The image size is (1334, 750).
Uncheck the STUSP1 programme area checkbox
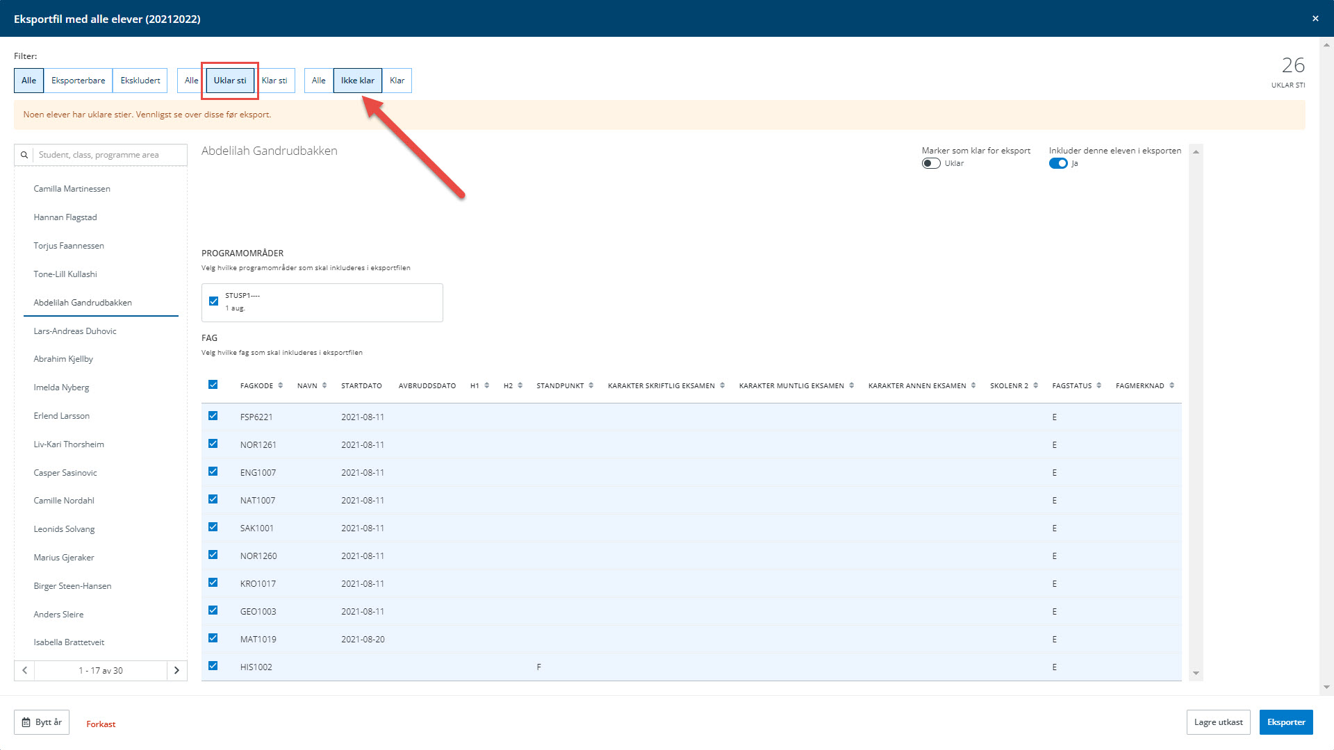213,301
